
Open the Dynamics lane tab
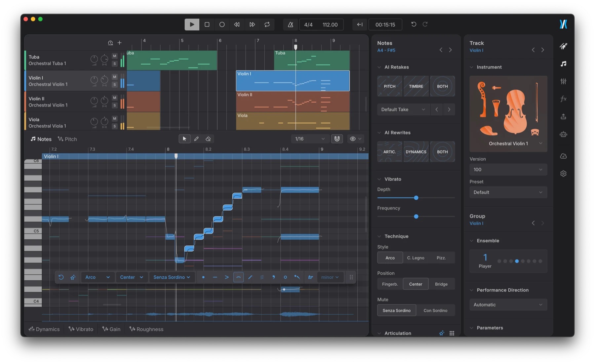44,329
